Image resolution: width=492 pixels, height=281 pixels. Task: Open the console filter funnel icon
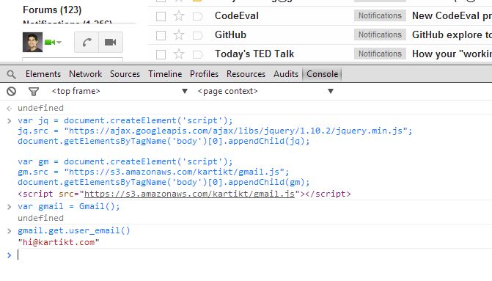[34, 92]
